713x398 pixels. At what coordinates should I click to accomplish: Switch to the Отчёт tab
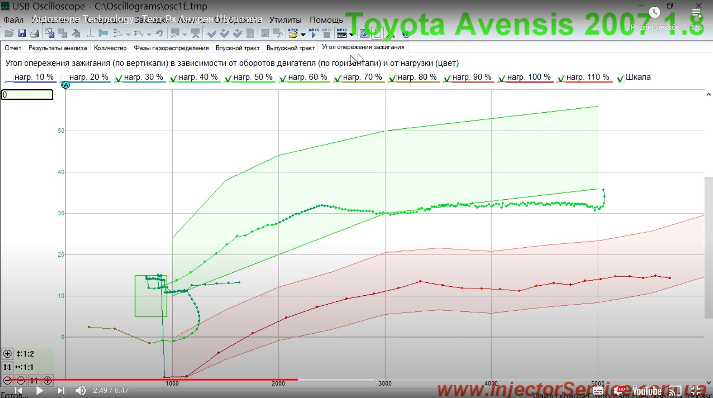tap(13, 48)
